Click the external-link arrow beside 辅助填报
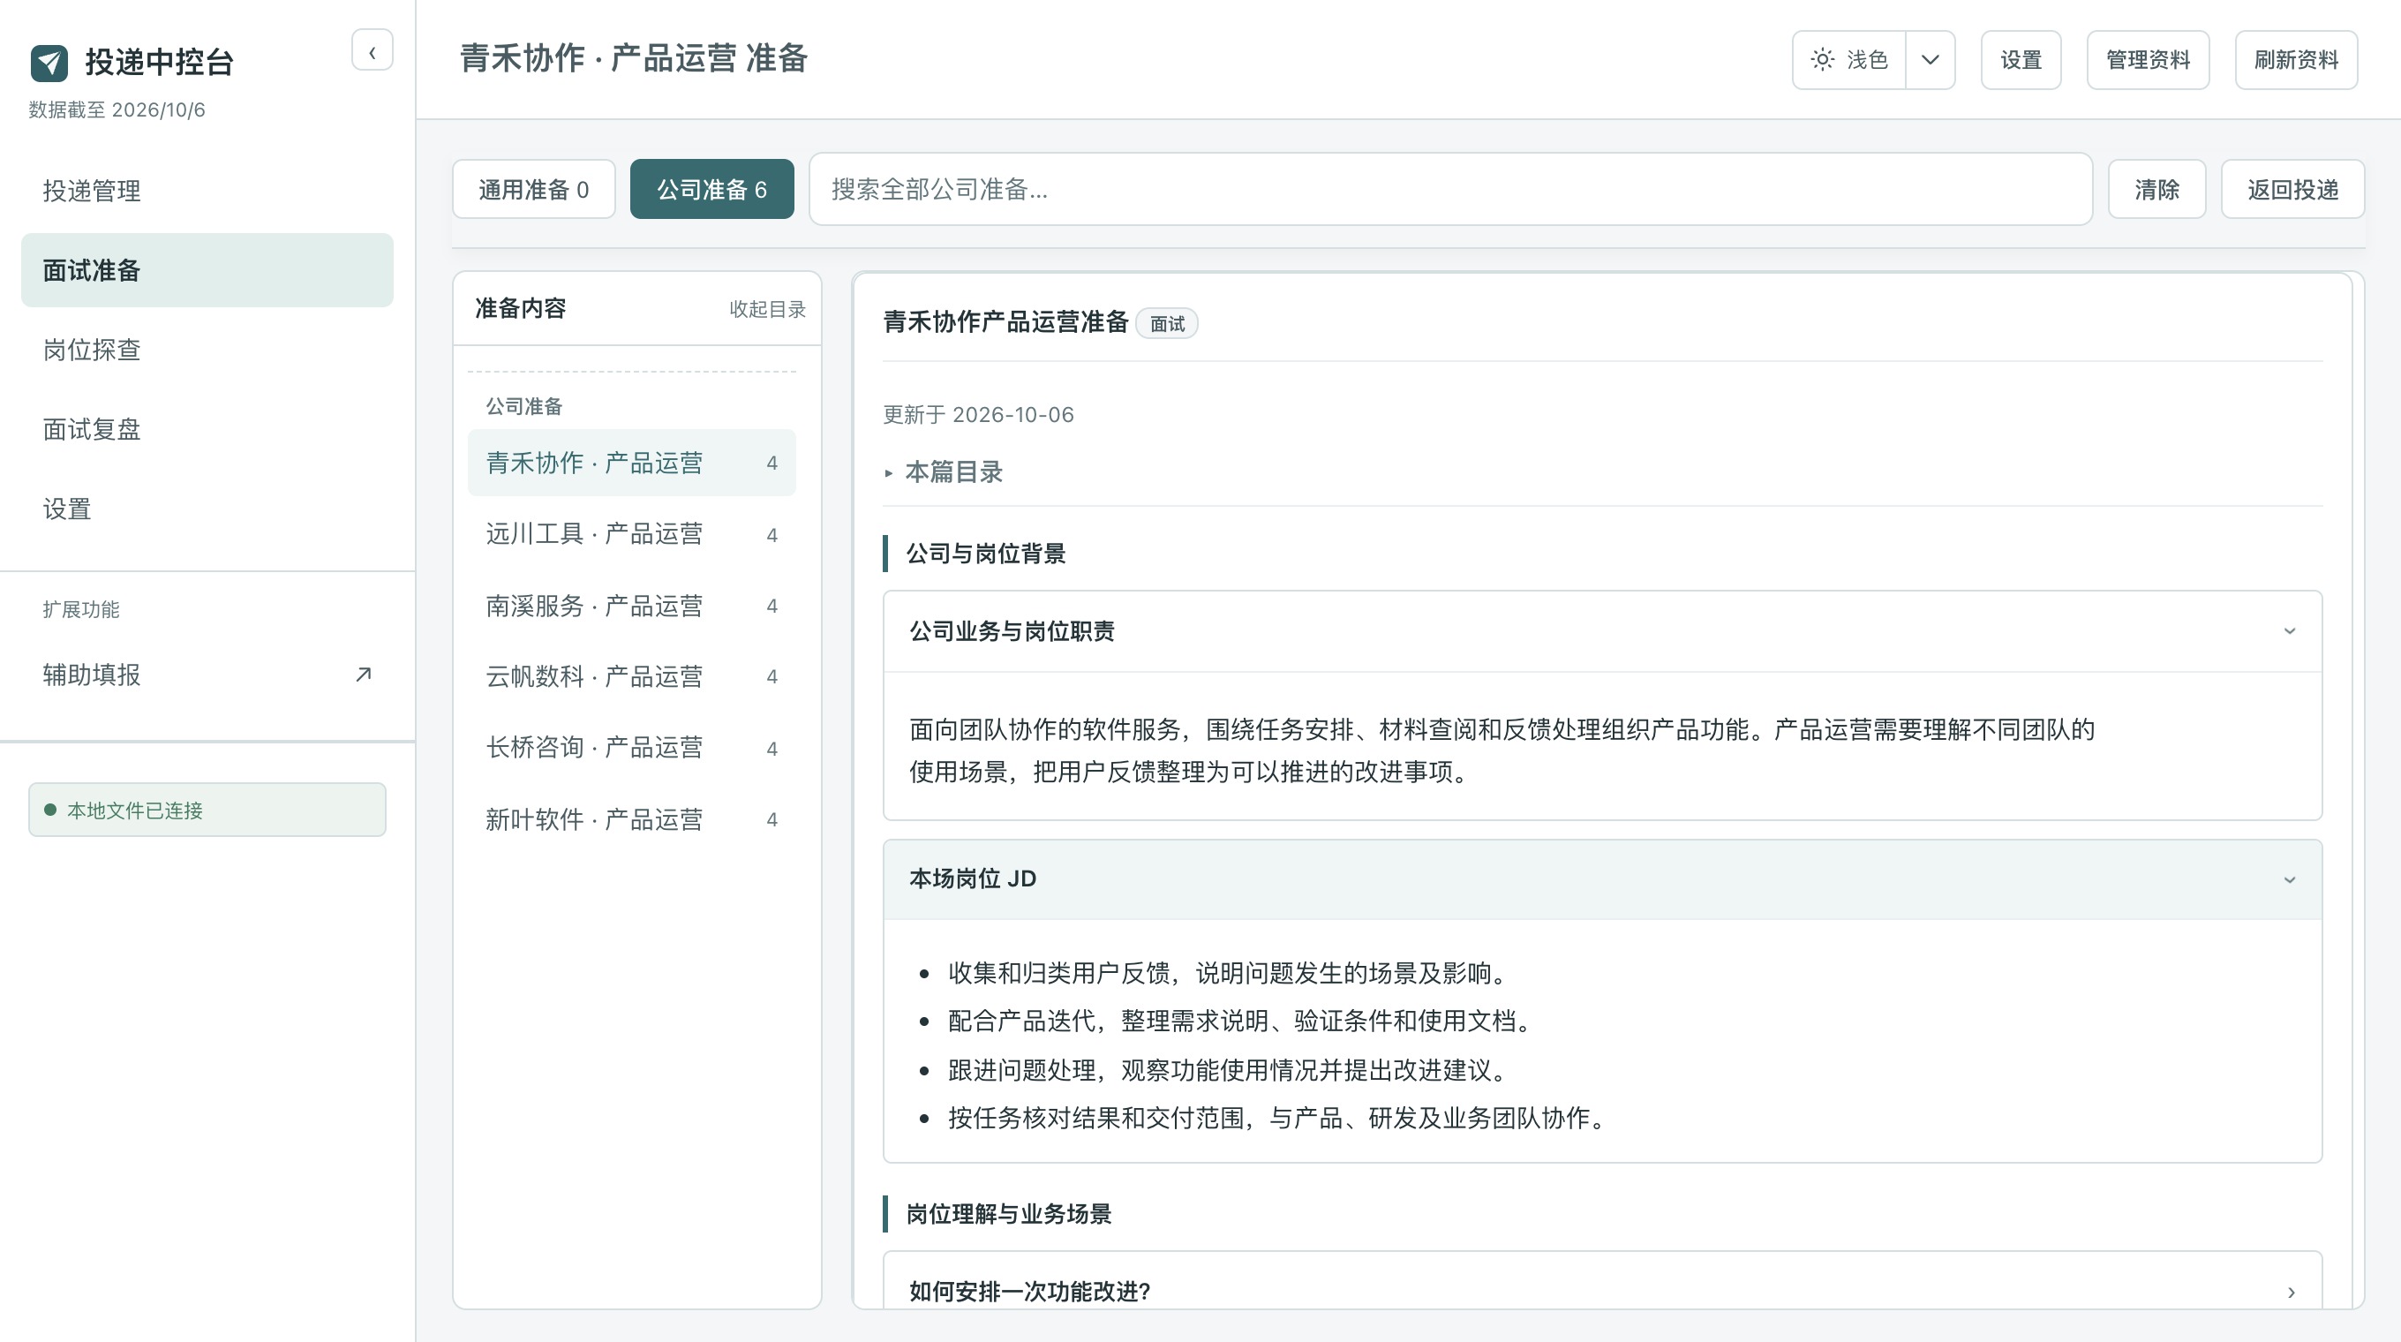The image size is (2401, 1342). (x=364, y=674)
